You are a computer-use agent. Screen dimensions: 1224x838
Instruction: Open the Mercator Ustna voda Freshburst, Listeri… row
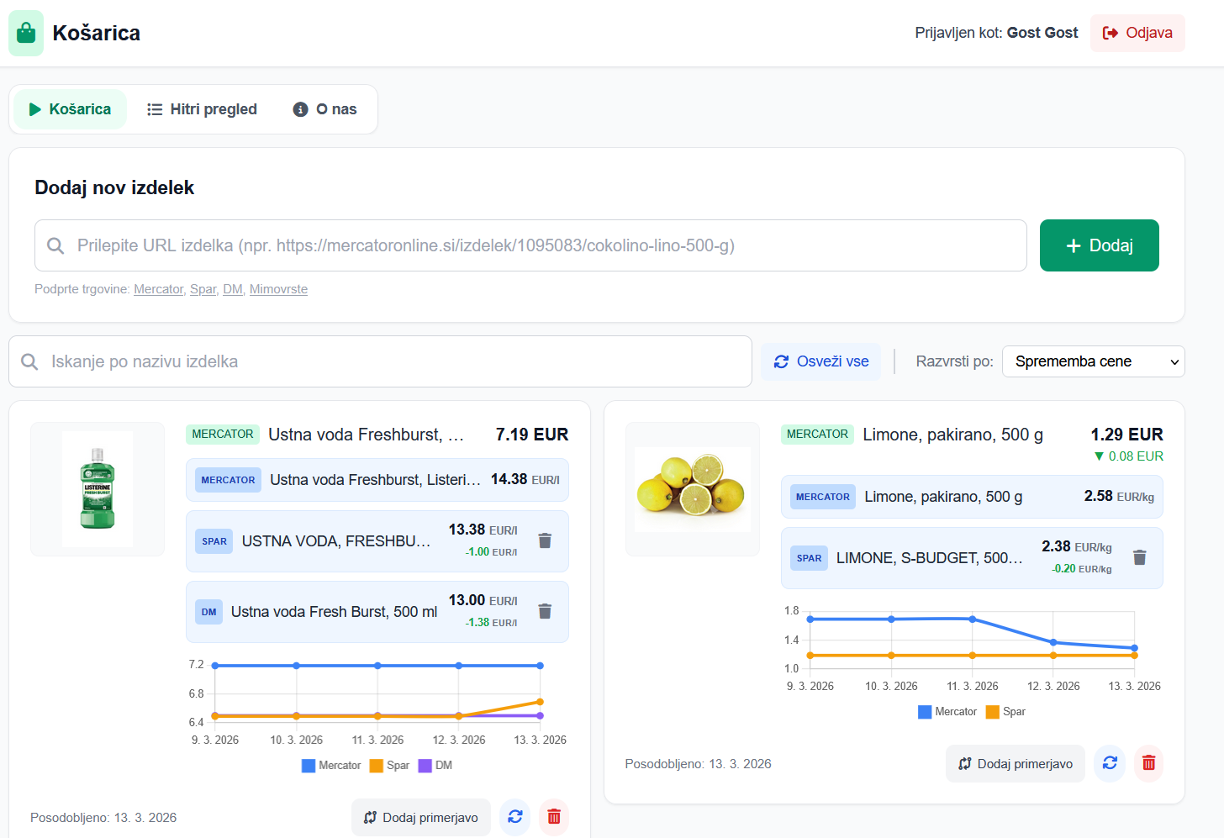377,480
